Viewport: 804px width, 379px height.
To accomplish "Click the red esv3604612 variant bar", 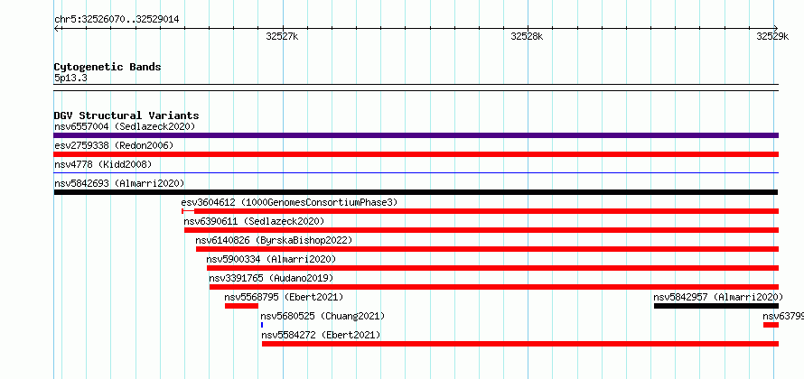I will click(x=480, y=211).
